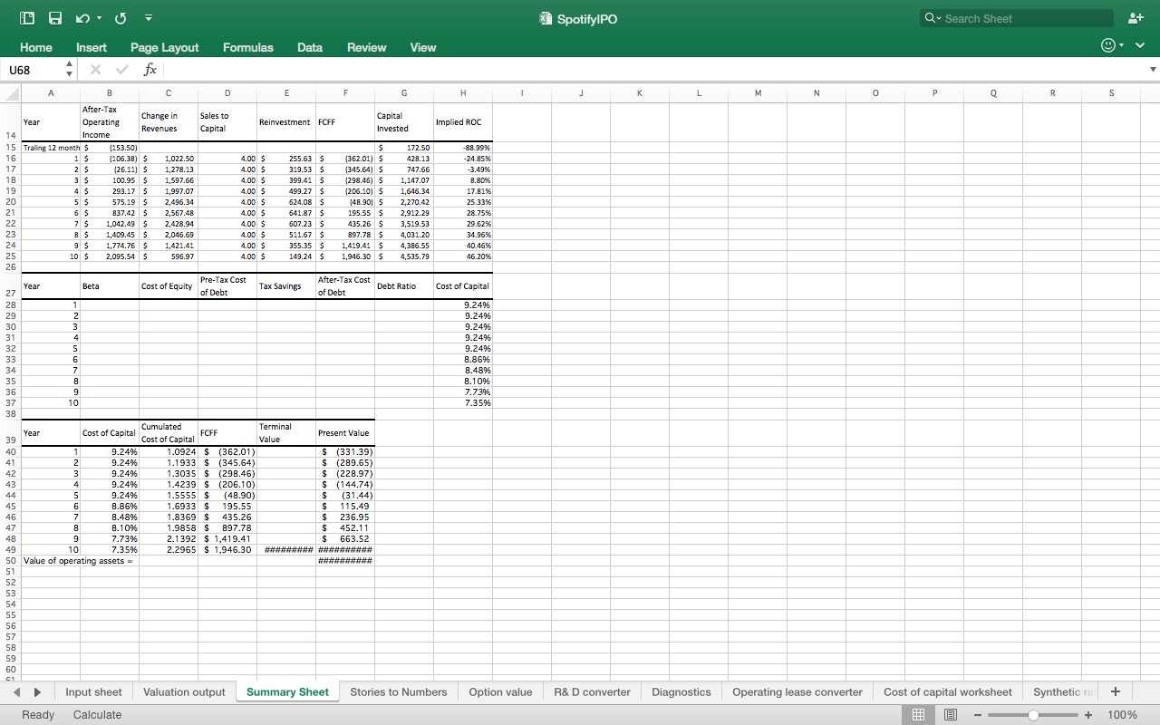Zoom out using the minus button
The height and width of the screenshot is (725, 1160).
(x=979, y=715)
